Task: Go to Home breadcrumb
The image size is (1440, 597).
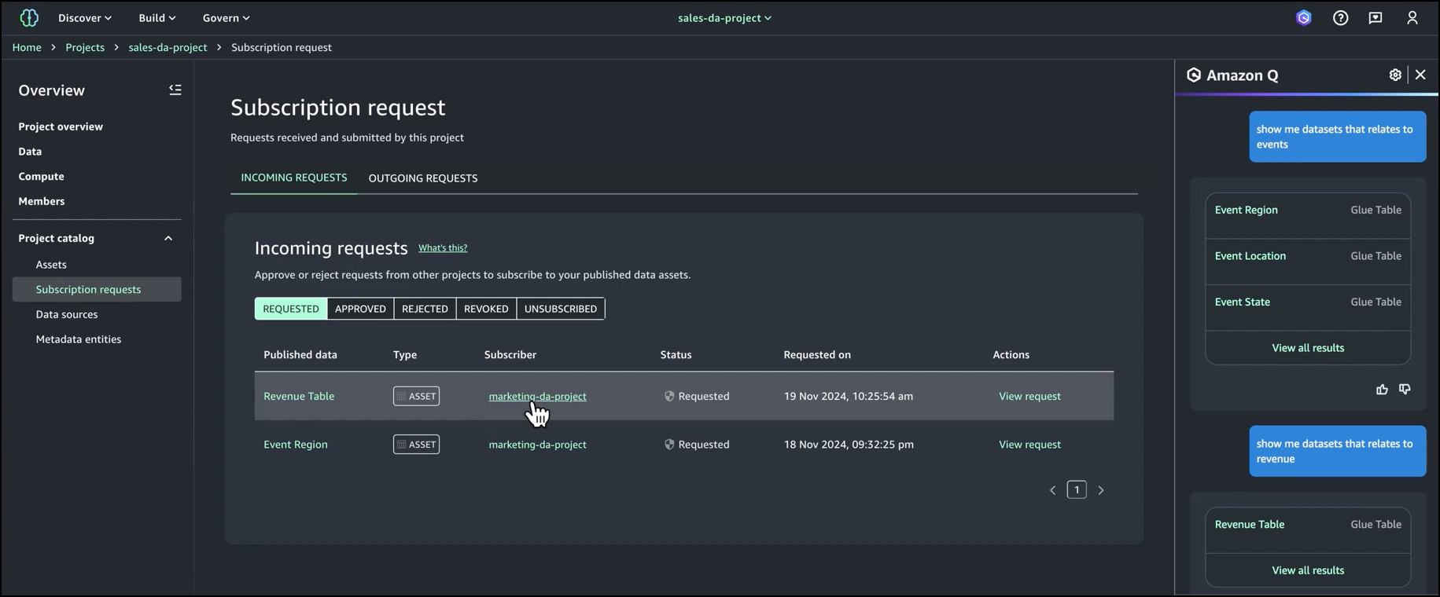Action: 27,47
